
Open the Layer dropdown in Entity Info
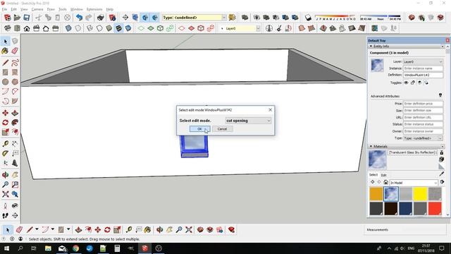coord(423,61)
